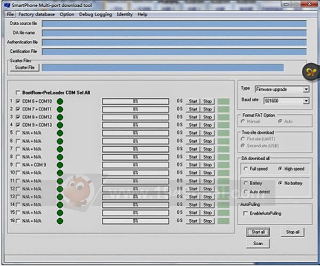Select the Auto detect radio option
This screenshot has width=320, height=266.
tap(246, 192)
